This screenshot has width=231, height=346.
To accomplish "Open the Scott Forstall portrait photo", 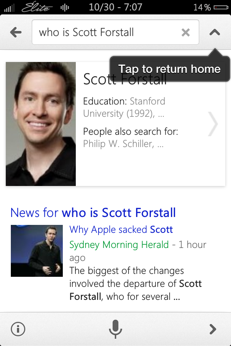I will 41,124.
